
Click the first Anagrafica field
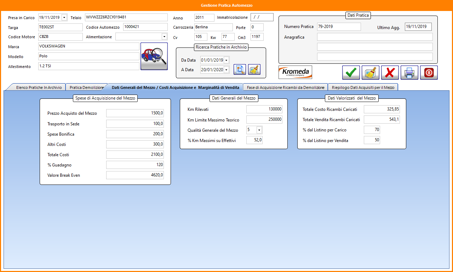[x=375, y=37]
